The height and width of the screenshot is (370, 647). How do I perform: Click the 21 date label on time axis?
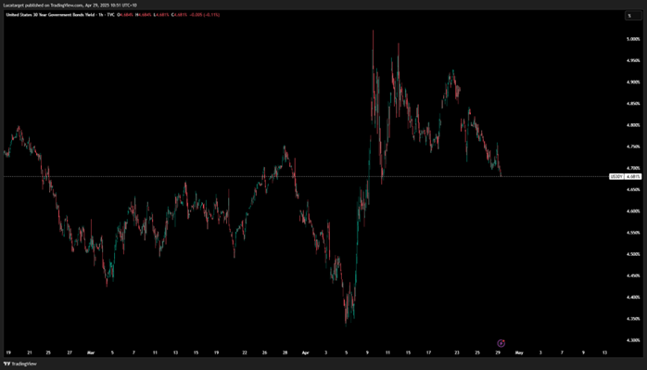(30, 352)
